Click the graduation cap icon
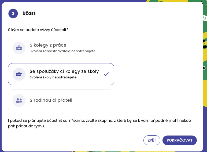 (19, 74)
